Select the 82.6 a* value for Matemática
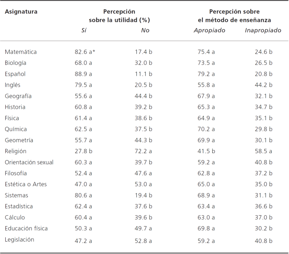This screenshot has height=254, width=289. (x=85, y=52)
